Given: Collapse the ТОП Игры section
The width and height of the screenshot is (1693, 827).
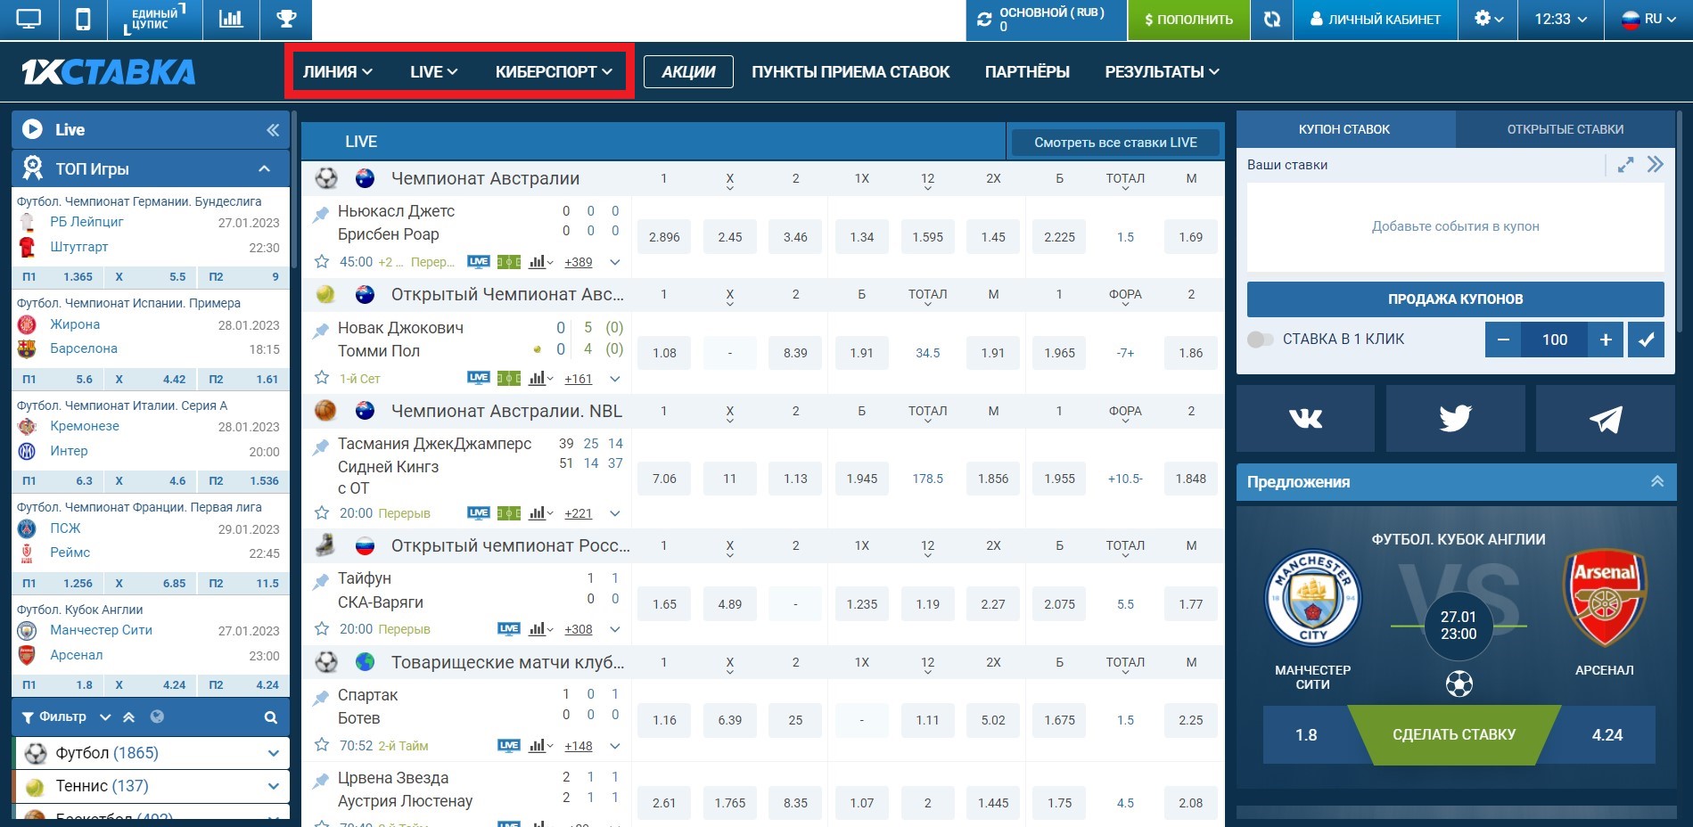Looking at the screenshot, I should click(264, 168).
